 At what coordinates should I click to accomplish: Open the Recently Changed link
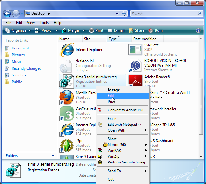click(x=26, y=68)
